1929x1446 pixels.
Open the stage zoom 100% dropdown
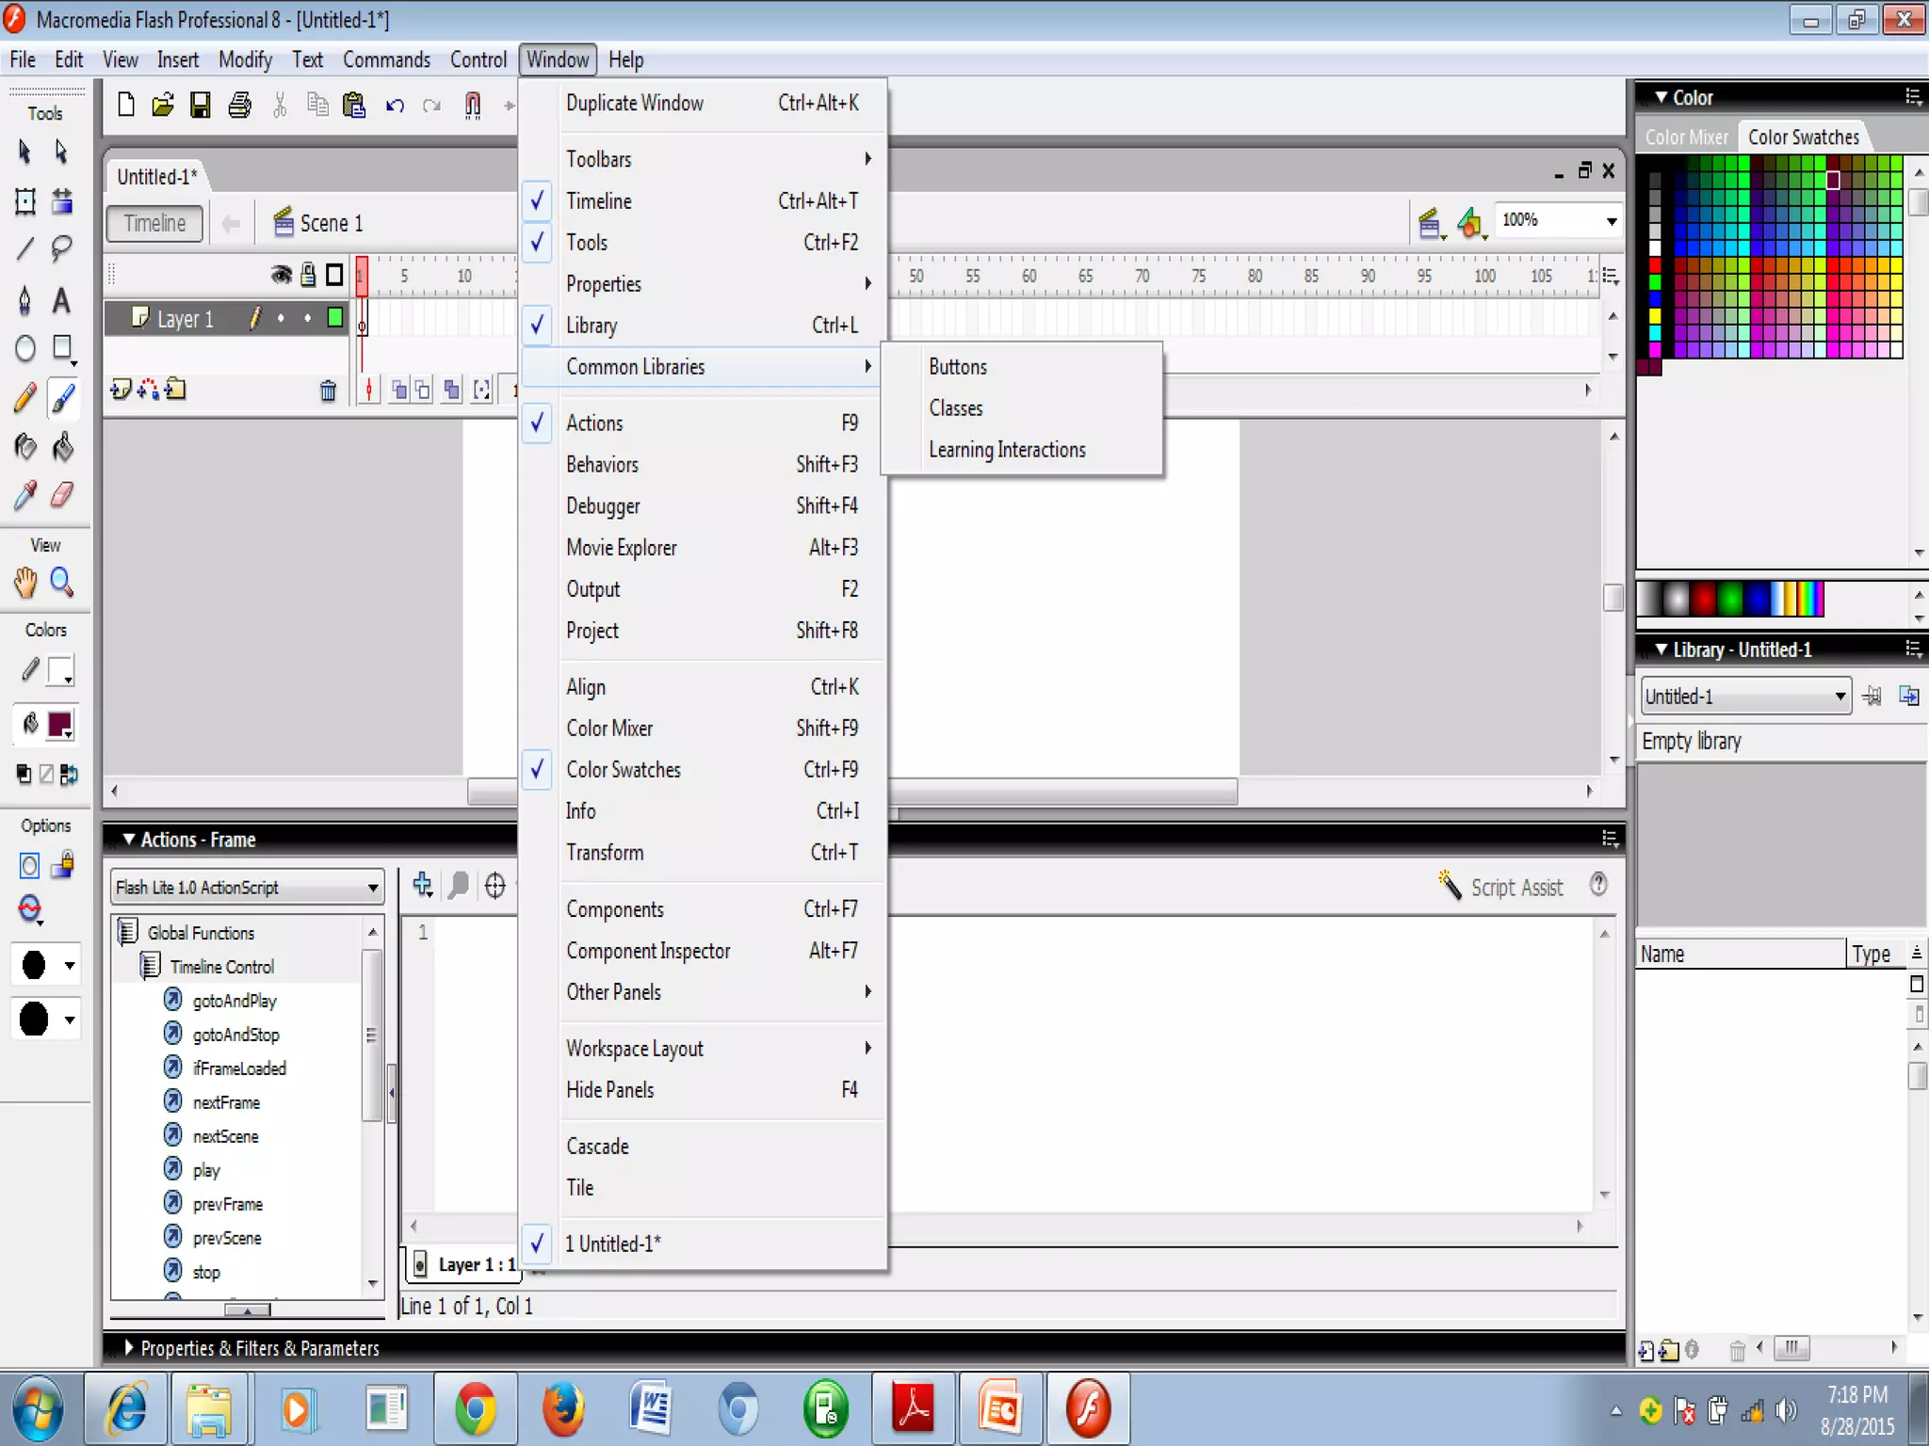[1612, 221]
